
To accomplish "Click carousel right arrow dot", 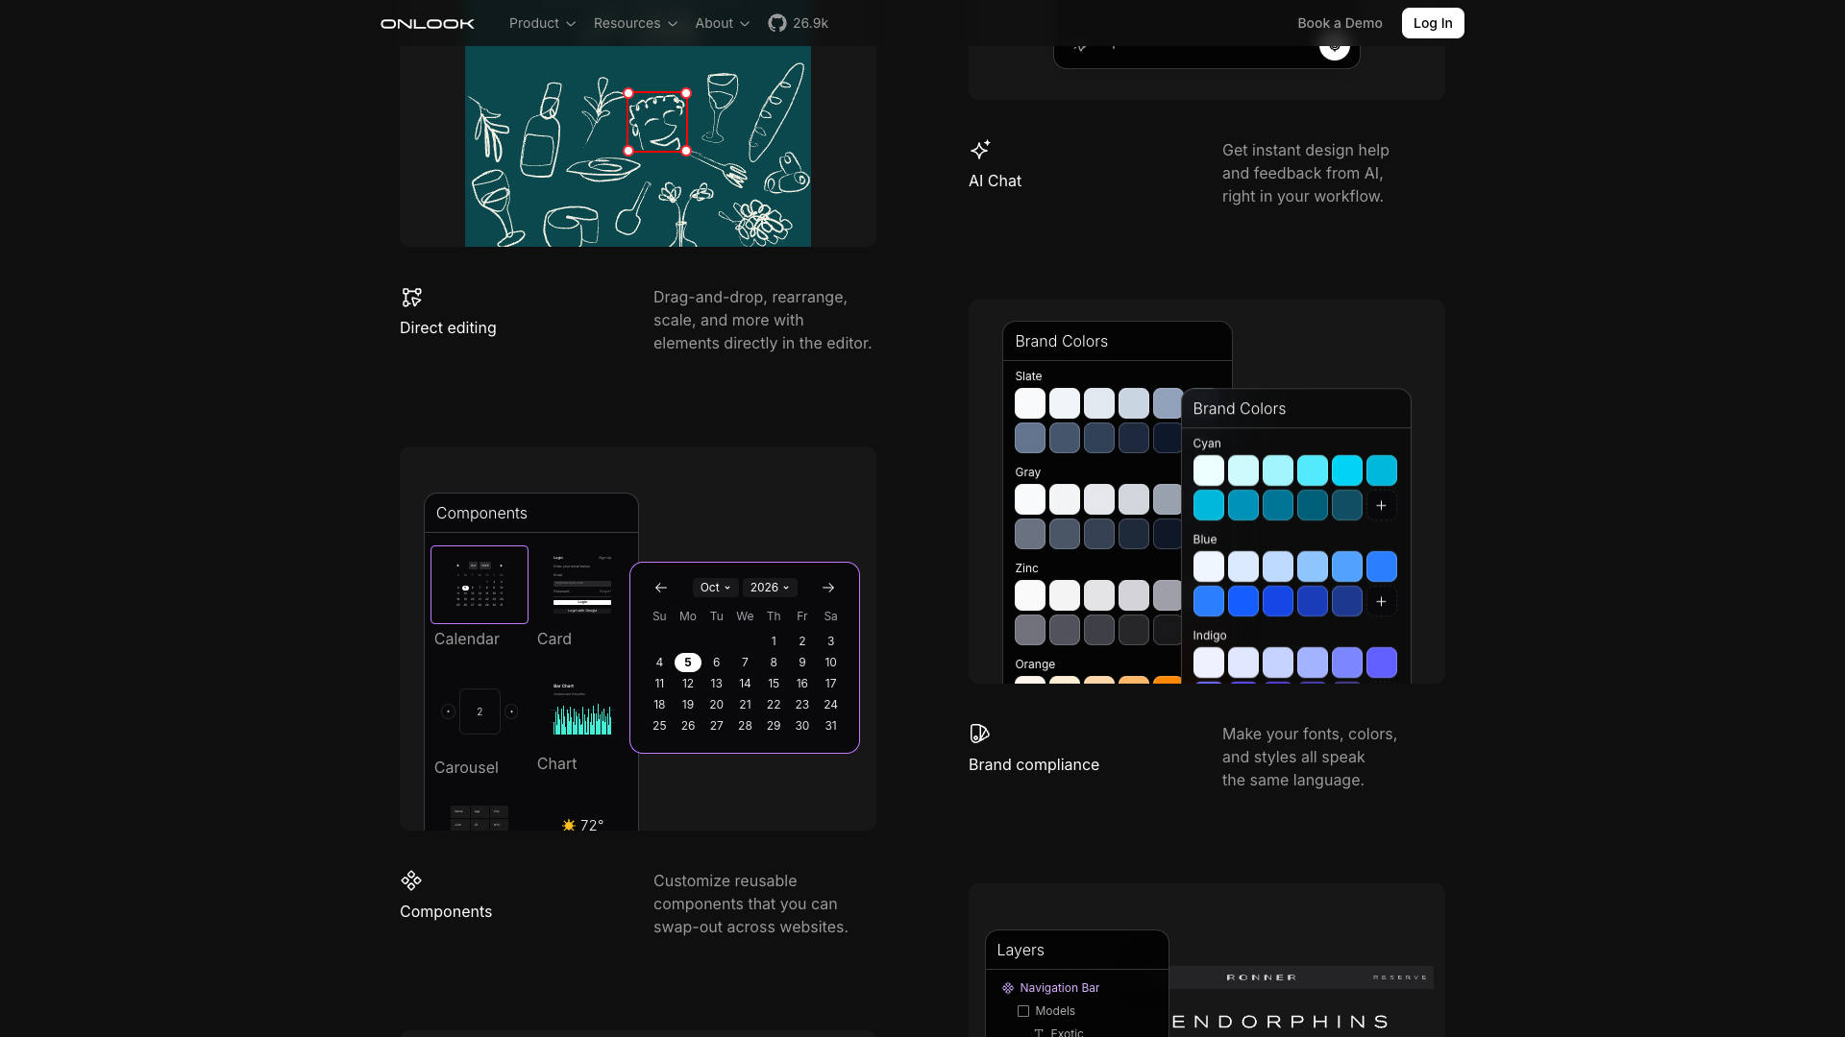I will click(x=511, y=711).
